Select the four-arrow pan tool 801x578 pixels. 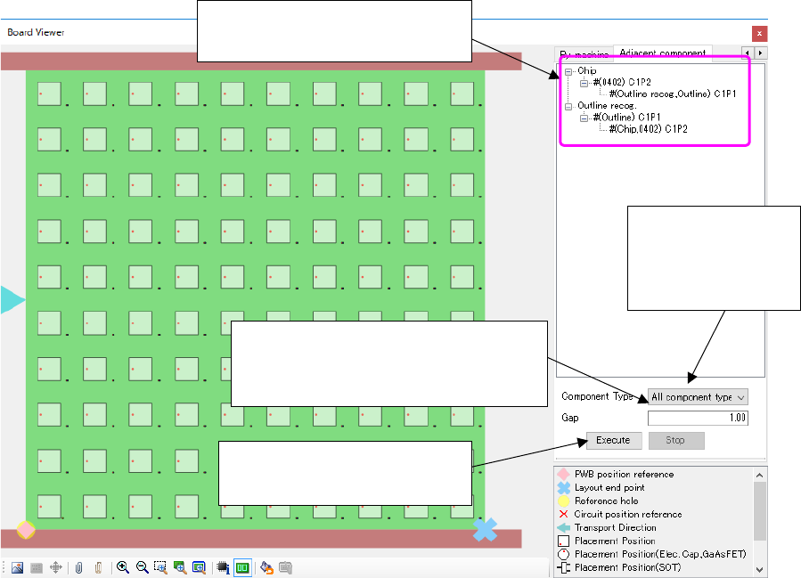(55, 567)
